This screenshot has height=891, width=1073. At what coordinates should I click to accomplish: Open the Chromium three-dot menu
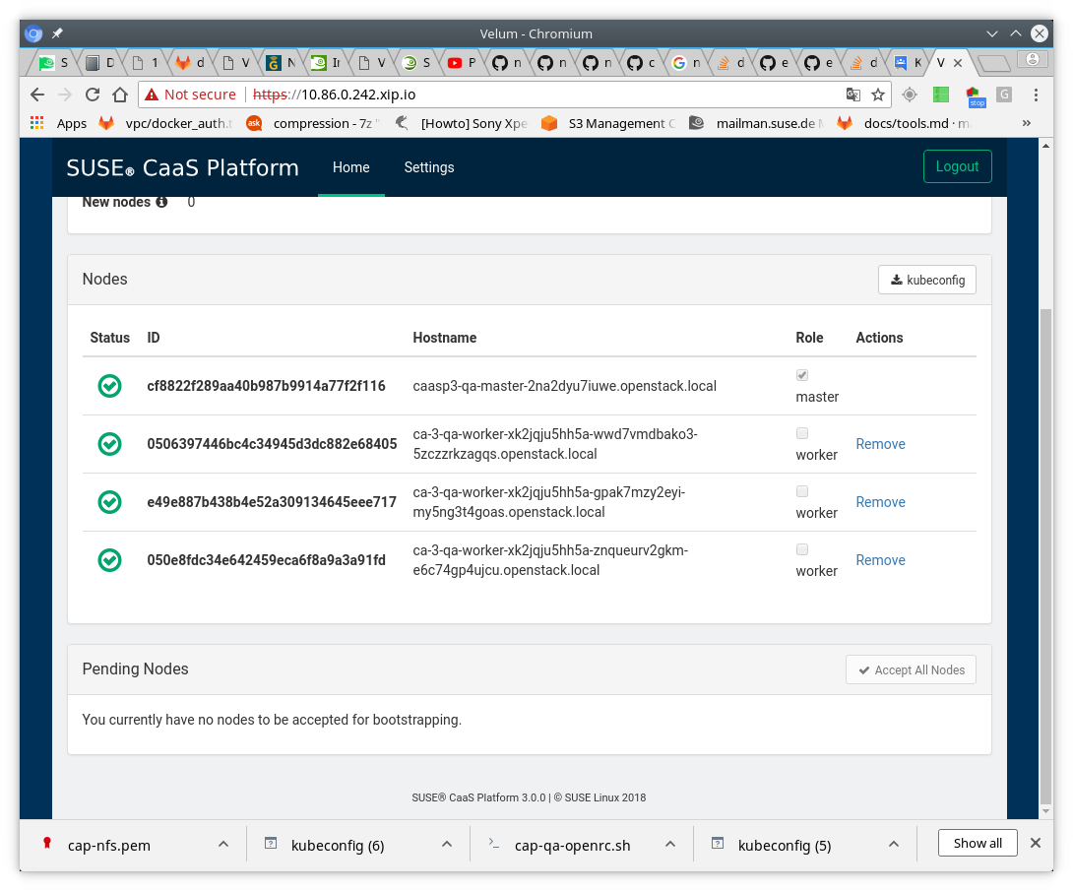click(1036, 95)
